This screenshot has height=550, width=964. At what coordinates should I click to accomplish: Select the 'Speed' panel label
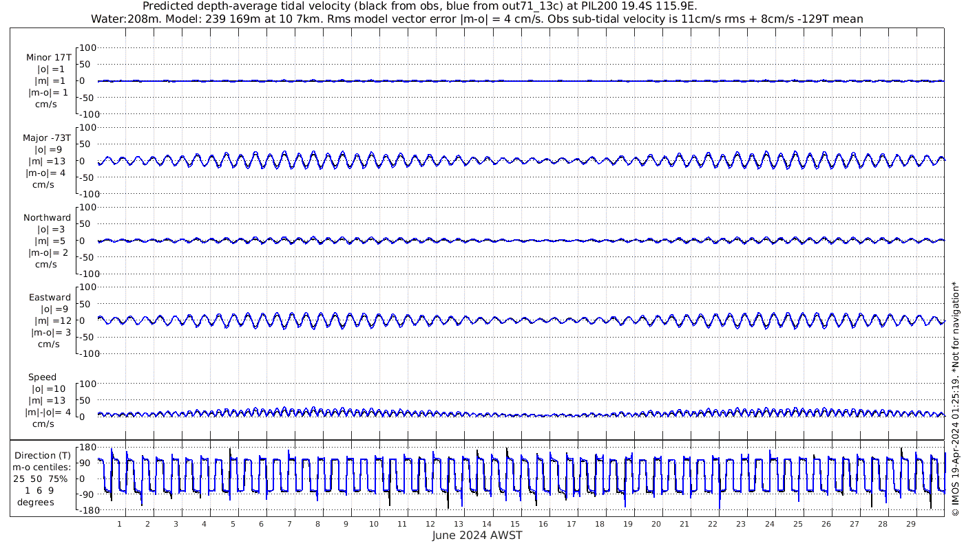click(43, 377)
